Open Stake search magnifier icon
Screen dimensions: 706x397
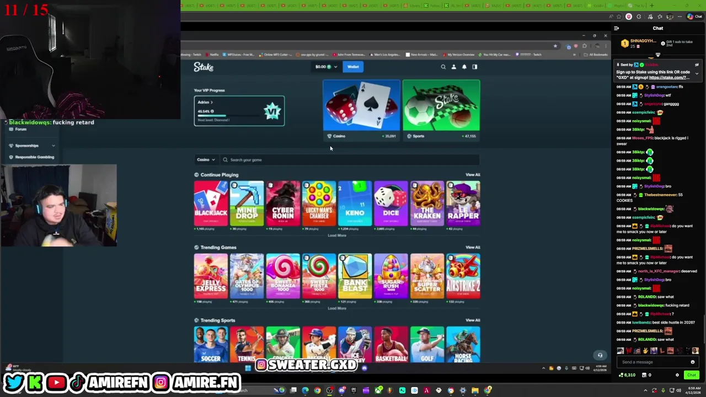coord(443,67)
